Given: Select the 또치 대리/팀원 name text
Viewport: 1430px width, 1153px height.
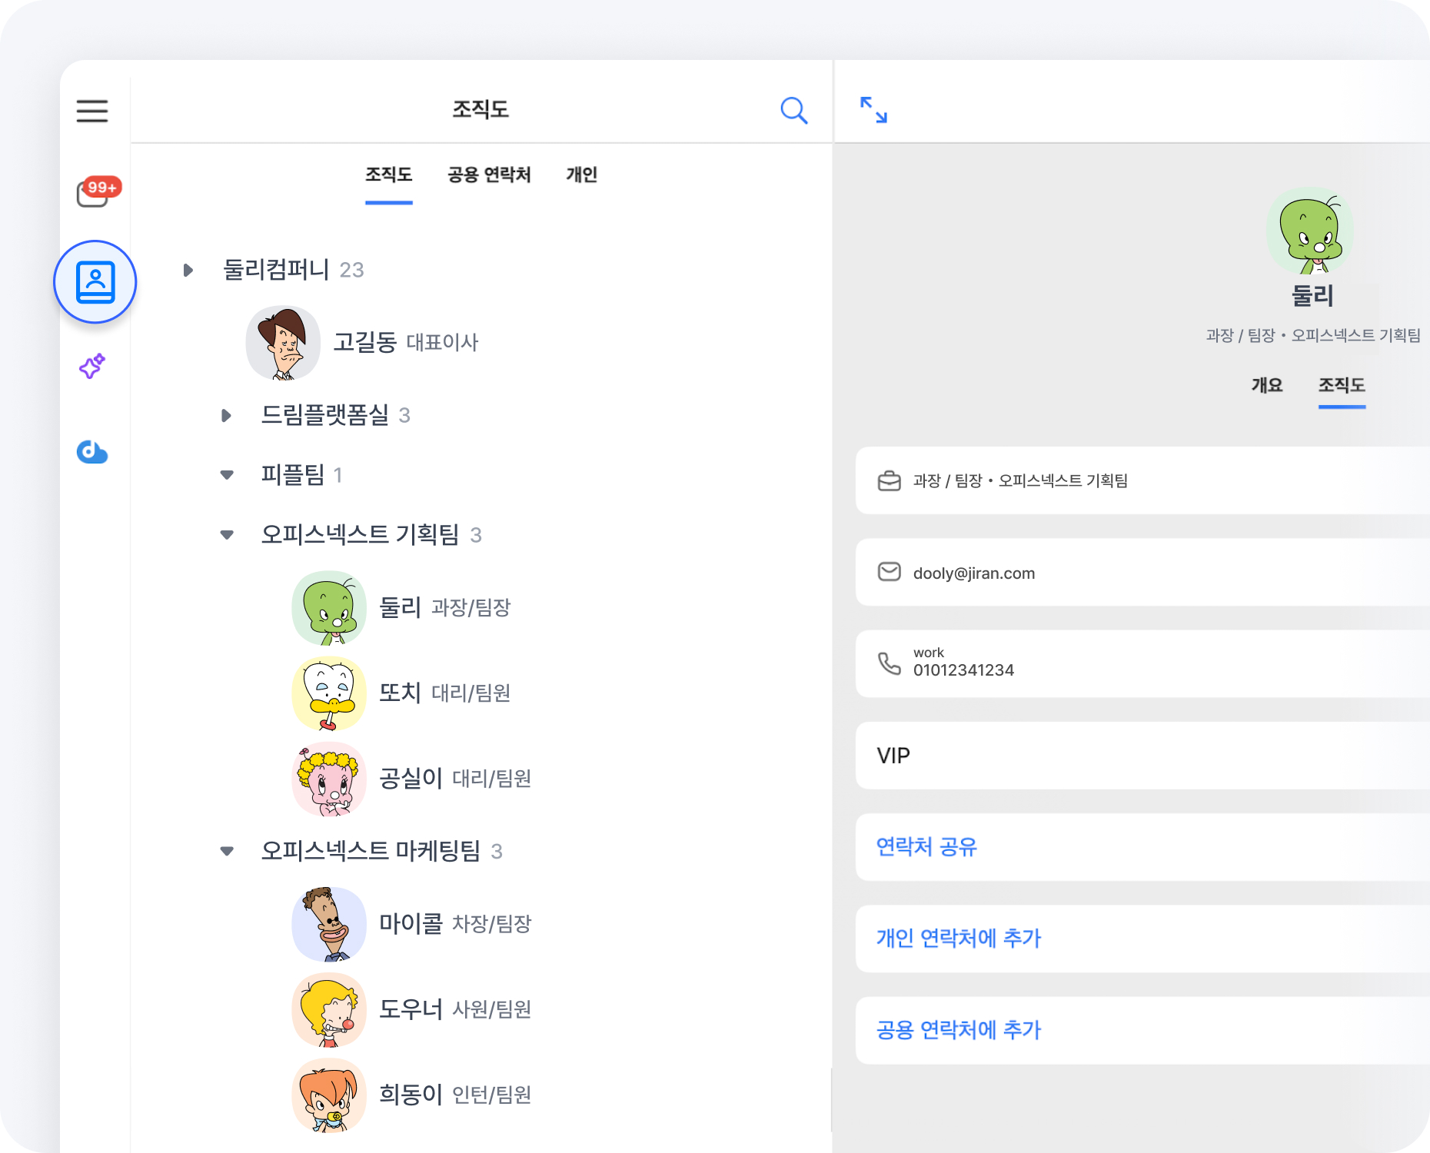Looking at the screenshot, I should [x=445, y=693].
